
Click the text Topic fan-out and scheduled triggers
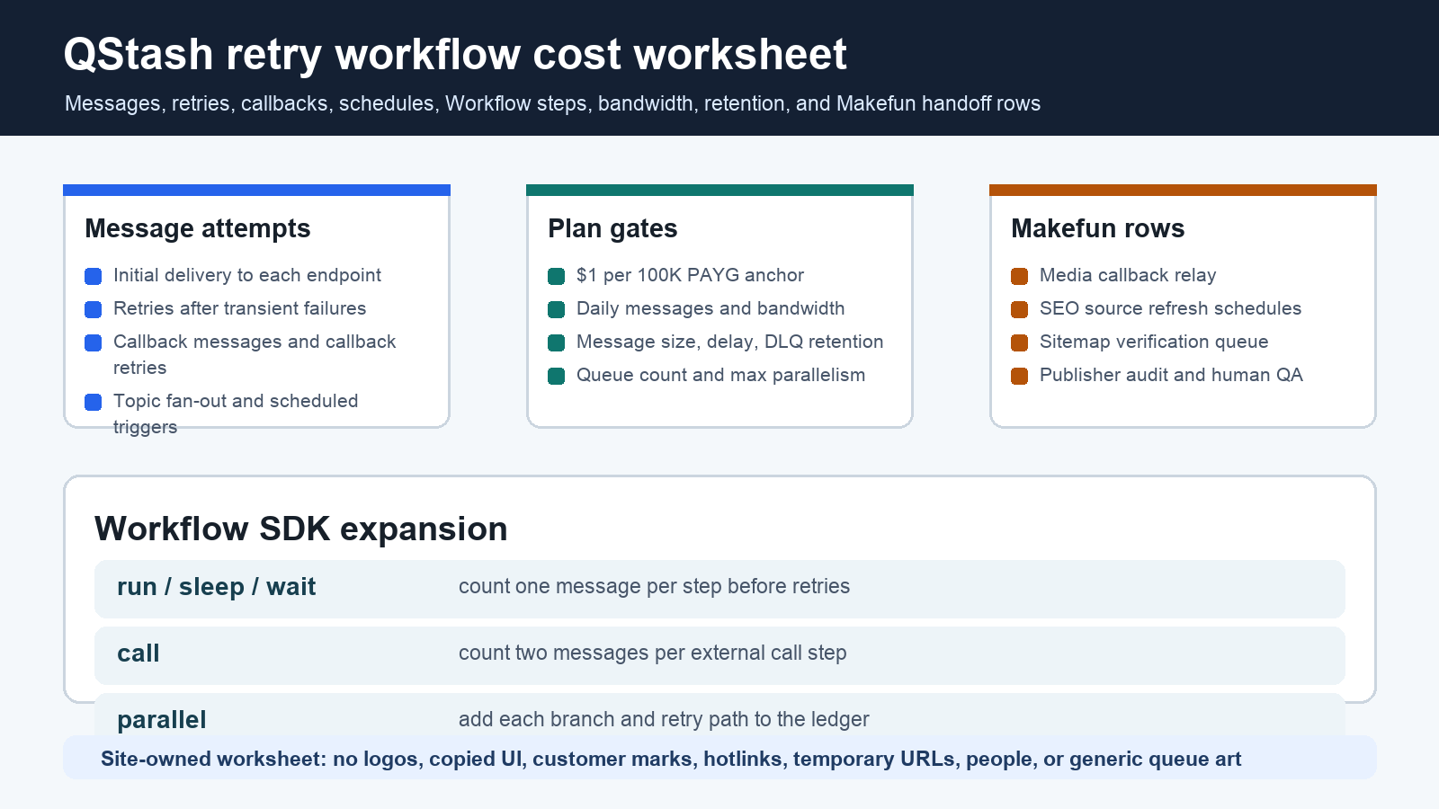pos(236,413)
